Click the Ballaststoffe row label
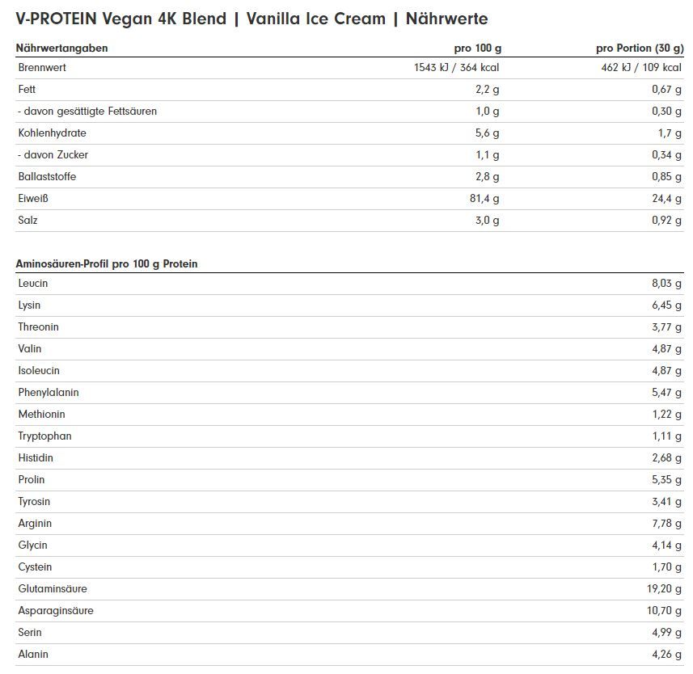This screenshot has width=693, height=674. [x=47, y=177]
